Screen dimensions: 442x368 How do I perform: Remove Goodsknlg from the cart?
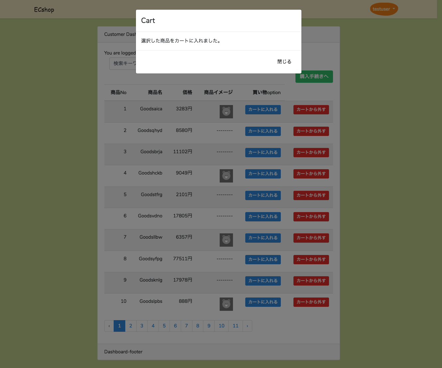pos(311,281)
